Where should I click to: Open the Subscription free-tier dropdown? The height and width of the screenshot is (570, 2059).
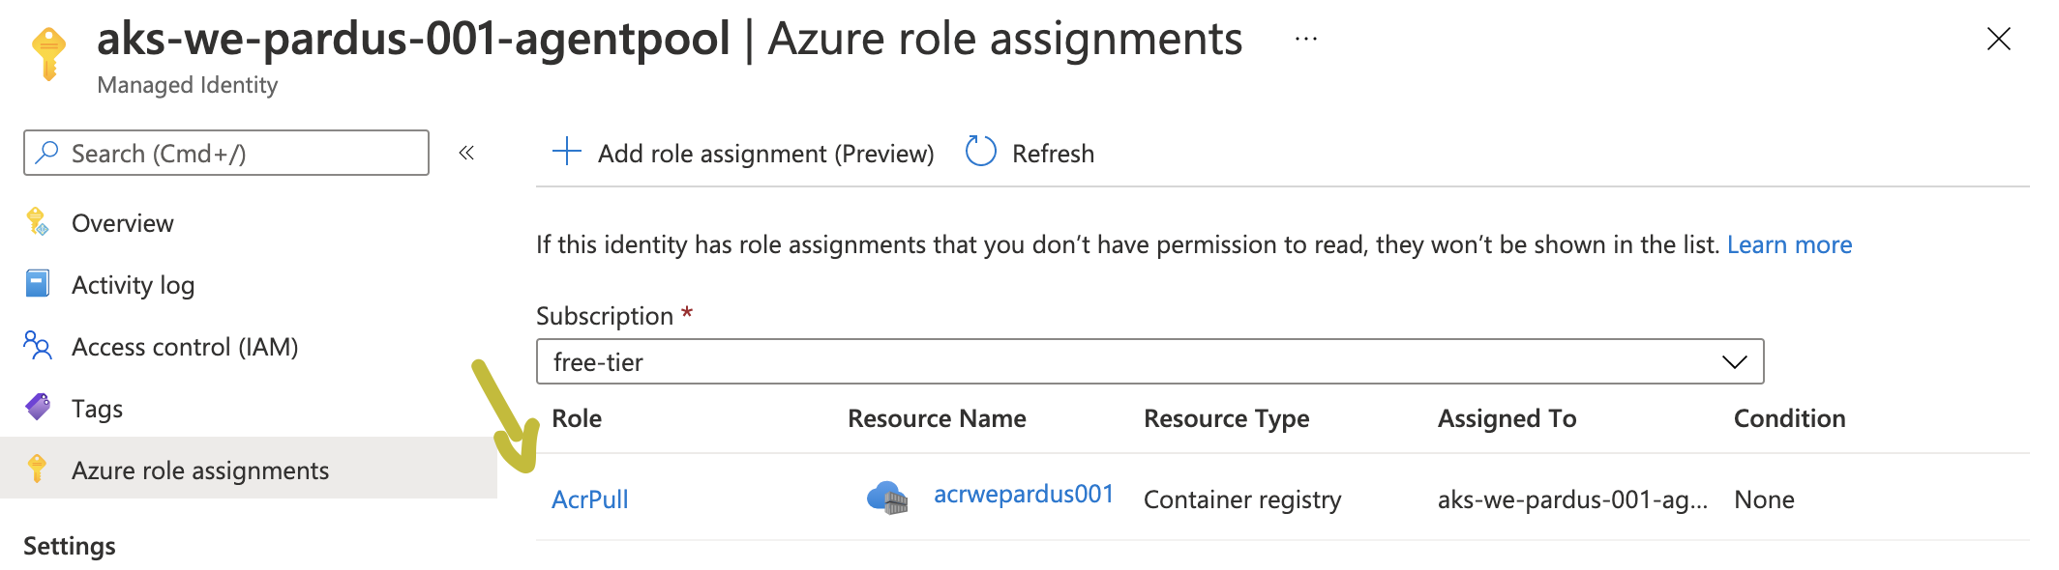(1149, 361)
